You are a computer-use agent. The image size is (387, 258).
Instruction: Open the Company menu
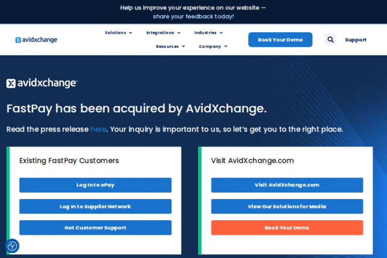point(213,46)
